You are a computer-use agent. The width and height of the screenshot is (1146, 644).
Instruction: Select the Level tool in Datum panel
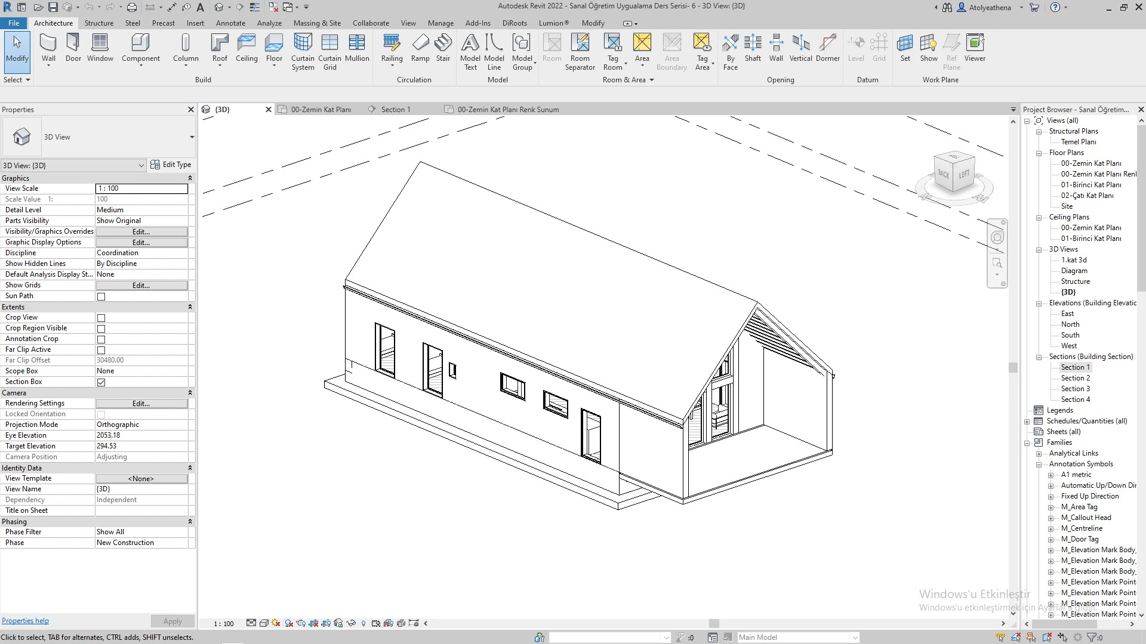(x=857, y=48)
